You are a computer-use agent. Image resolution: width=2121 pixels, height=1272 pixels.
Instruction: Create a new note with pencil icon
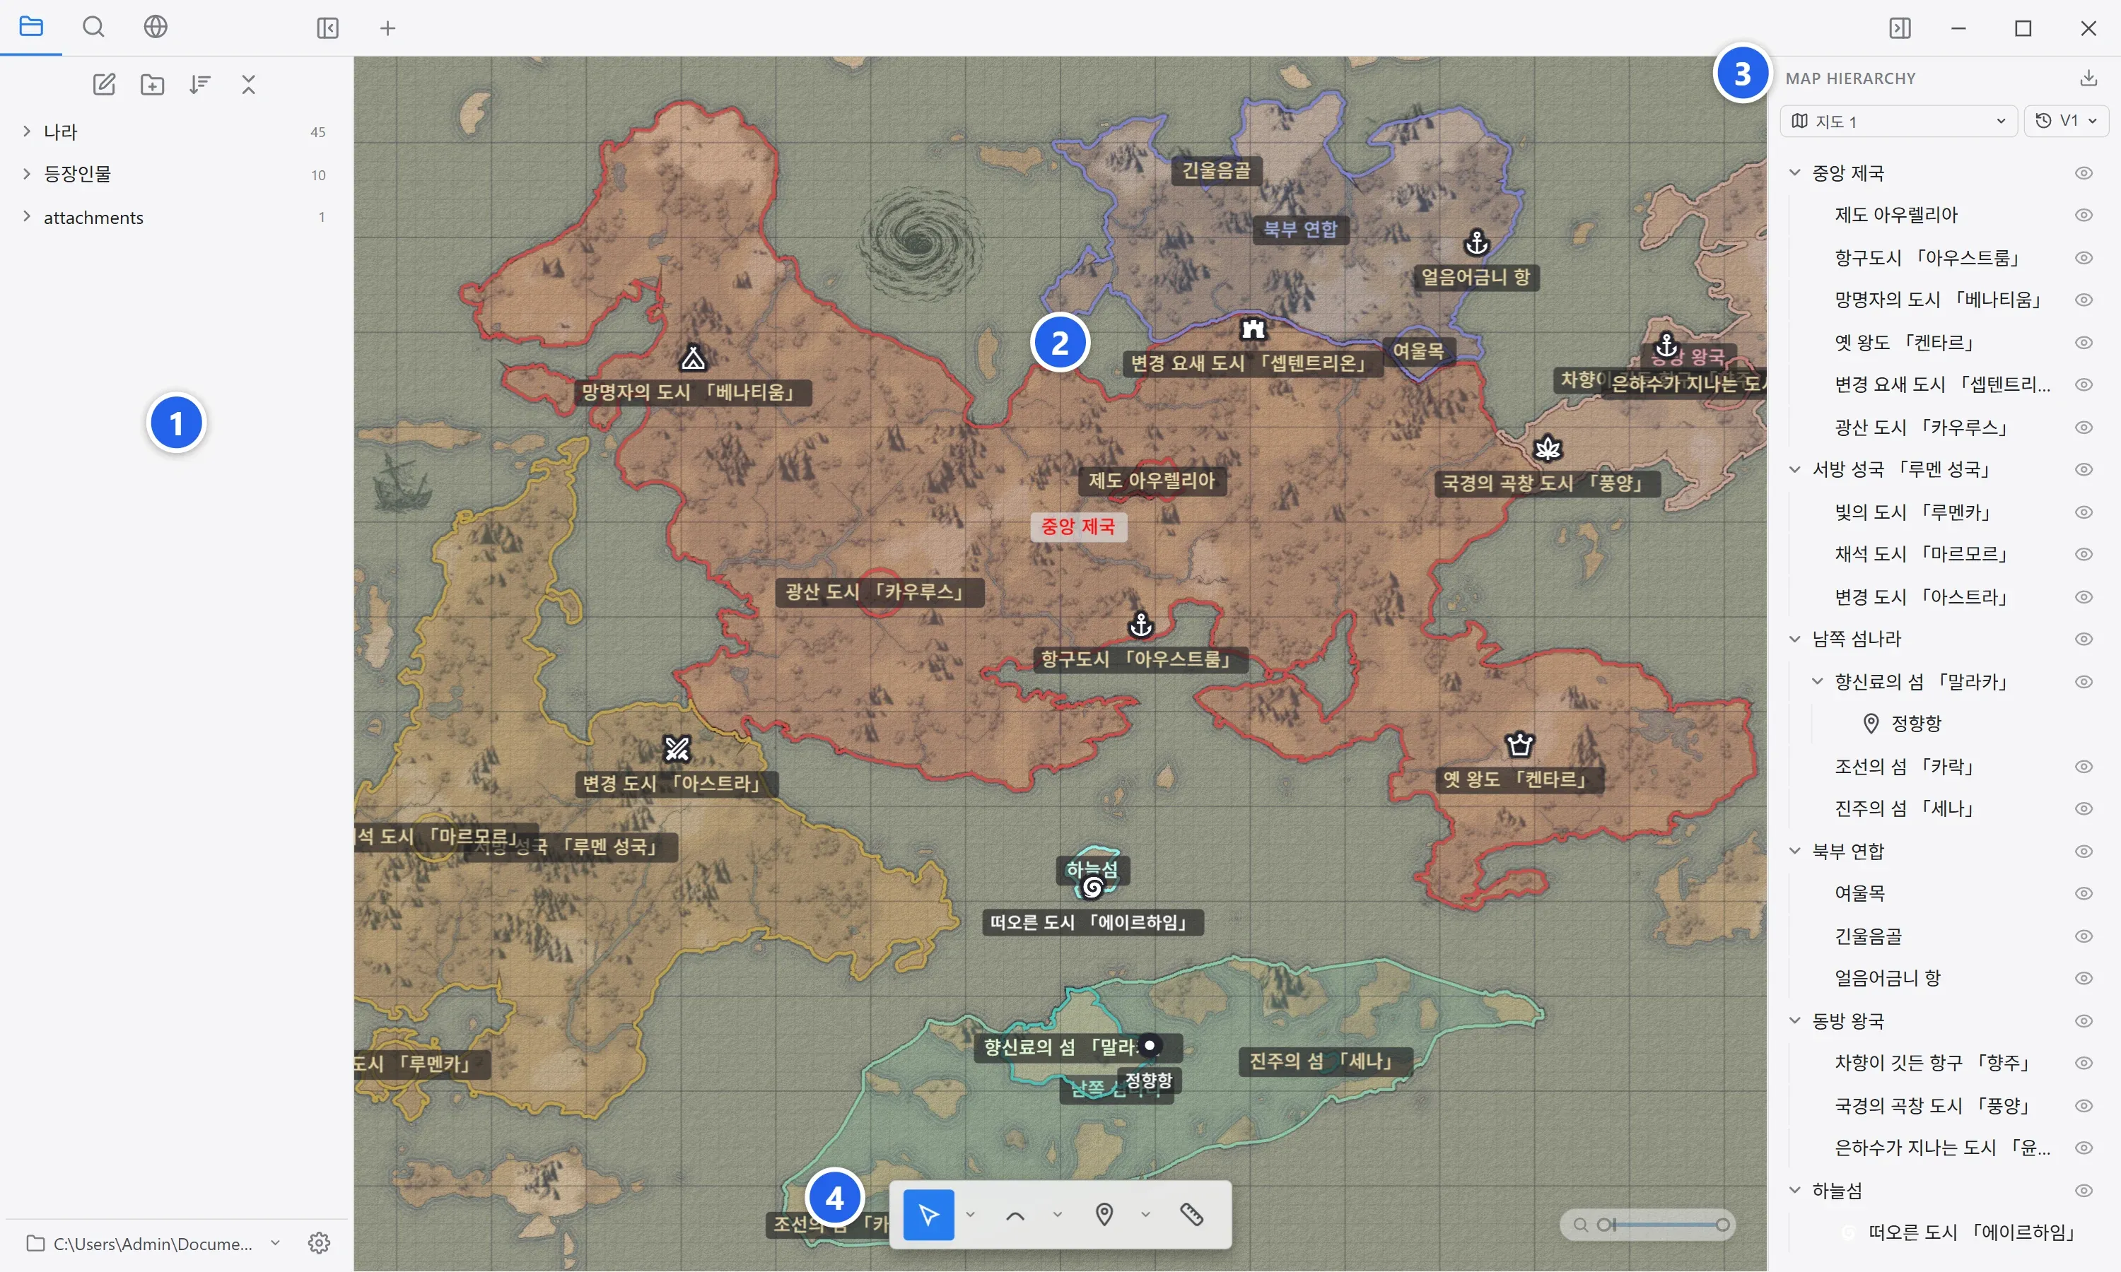(104, 84)
